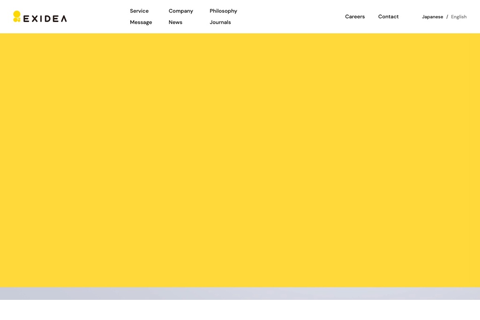Click the white area beneath gray strip
The image size is (480, 320).
pyautogui.click(x=240, y=310)
